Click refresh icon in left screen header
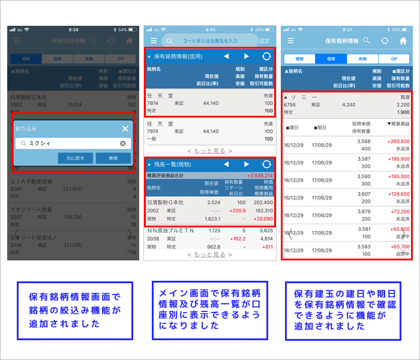The height and width of the screenshot is (360, 420). click(111, 41)
